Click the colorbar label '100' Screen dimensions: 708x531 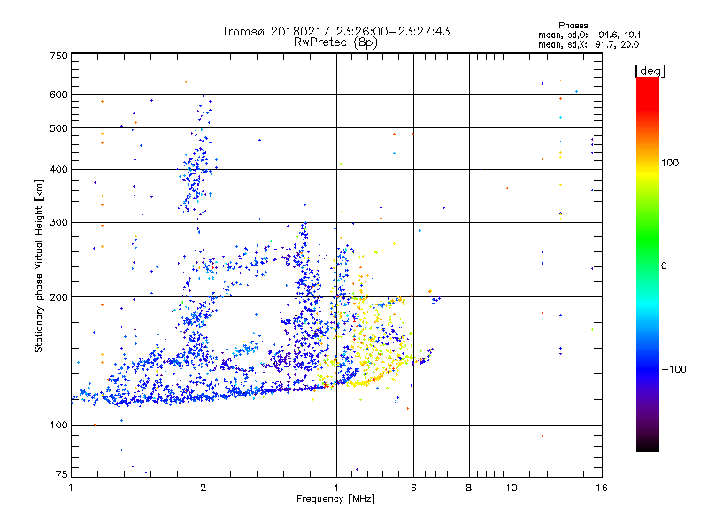(x=670, y=163)
